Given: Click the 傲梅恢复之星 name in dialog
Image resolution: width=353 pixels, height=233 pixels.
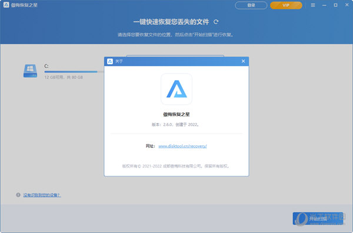Looking at the screenshot, I should [x=176, y=114].
